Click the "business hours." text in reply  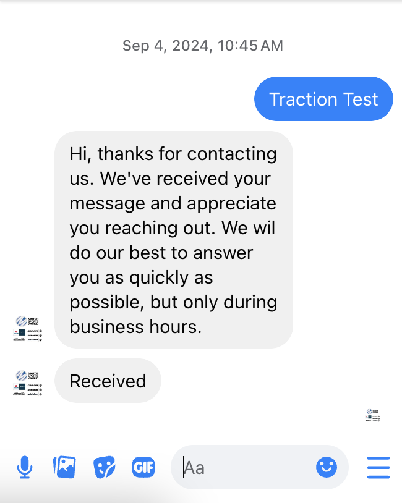pyautogui.click(x=135, y=327)
